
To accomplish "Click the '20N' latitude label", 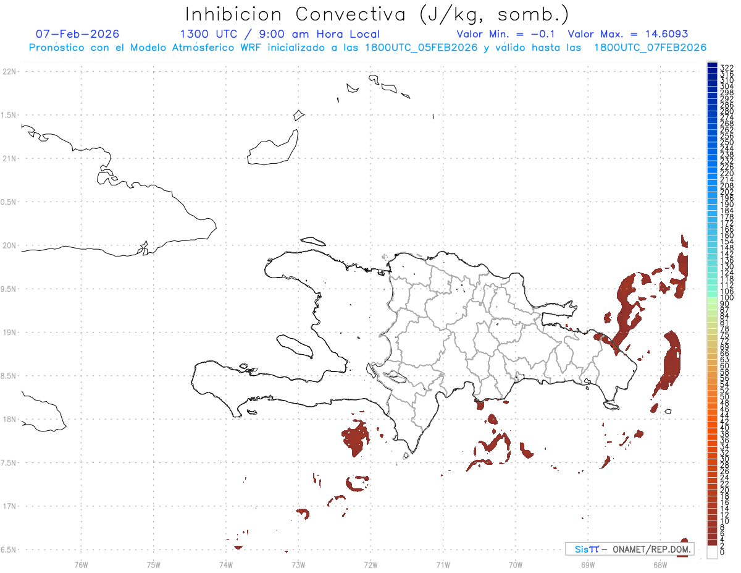I will tap(9, 245).
